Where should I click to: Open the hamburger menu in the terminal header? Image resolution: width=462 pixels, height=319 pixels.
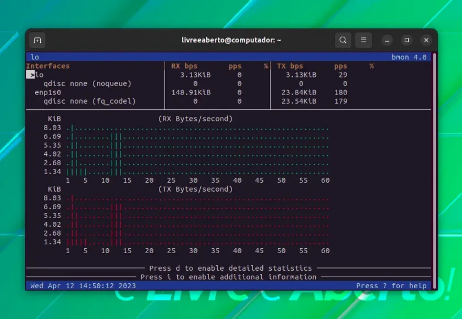[x=364, y=40]
